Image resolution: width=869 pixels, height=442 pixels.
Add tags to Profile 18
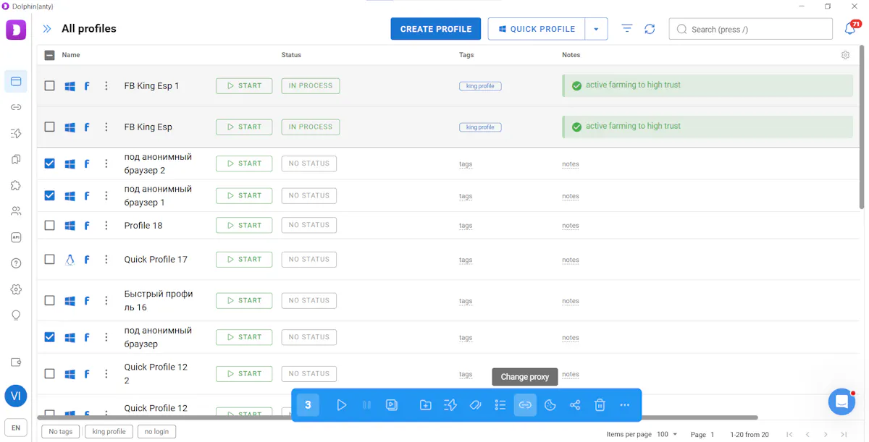pos(466,226)
